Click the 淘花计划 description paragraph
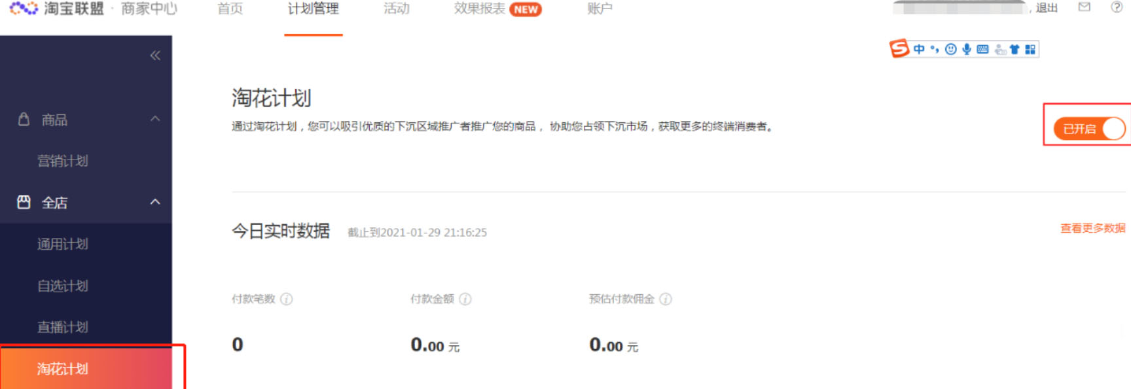Screen dimensions: 1131x389 pos(503,126)
